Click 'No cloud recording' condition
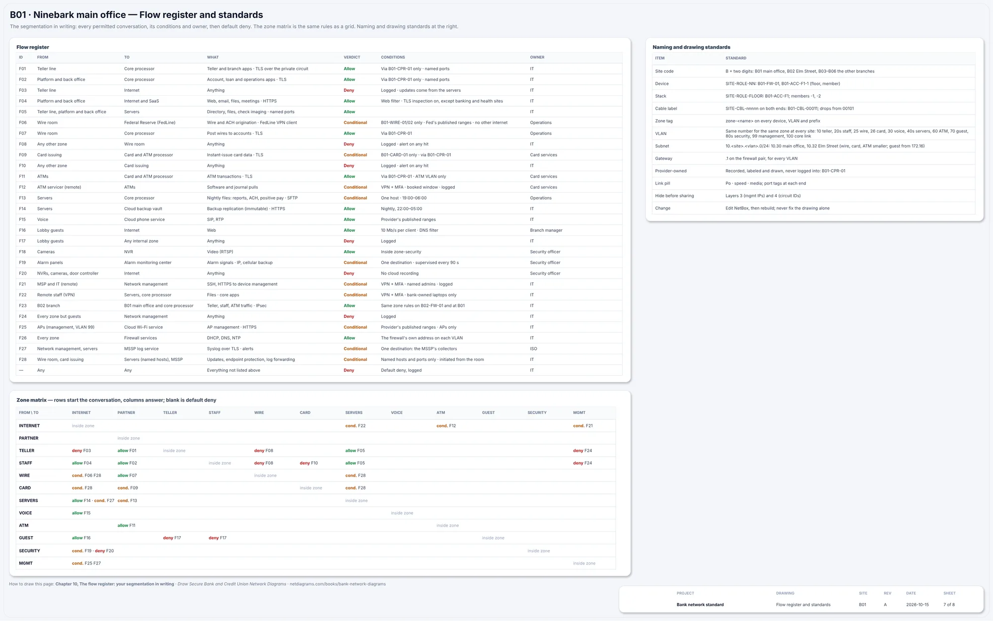The width and height of the screenshot is (993, 621). coord(400,274)
